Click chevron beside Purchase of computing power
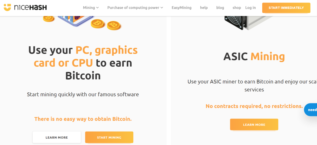 [162, 8]
